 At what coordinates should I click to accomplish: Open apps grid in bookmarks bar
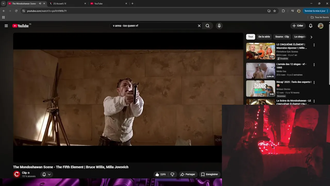point(3,17)
